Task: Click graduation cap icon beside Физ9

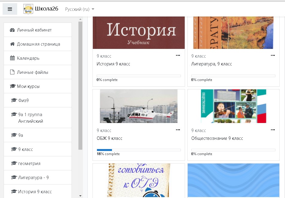Action: pyautogui.click(x=13, y=100)
